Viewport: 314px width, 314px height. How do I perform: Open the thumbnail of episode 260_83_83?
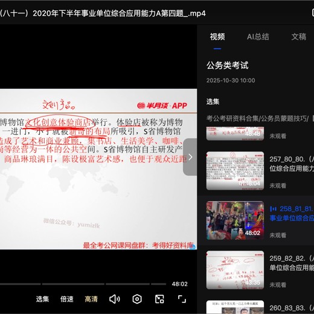click(x=235, y=307)
